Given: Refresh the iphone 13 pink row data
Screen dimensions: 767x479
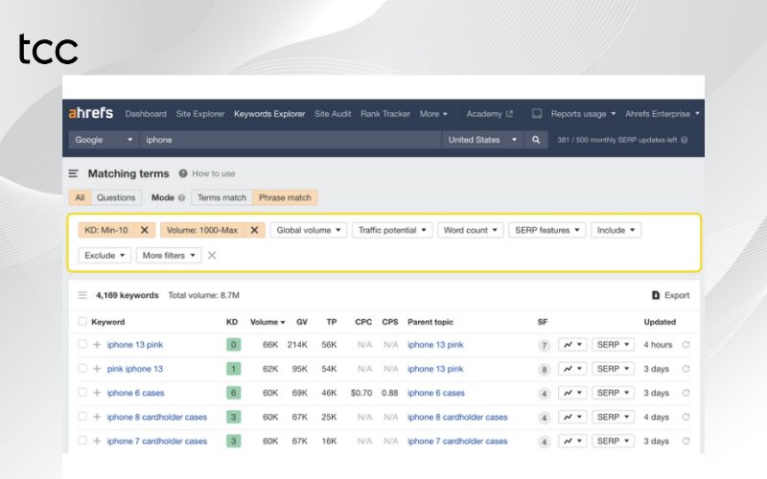Looking at the screenshot, I should [x=686, y=345].
